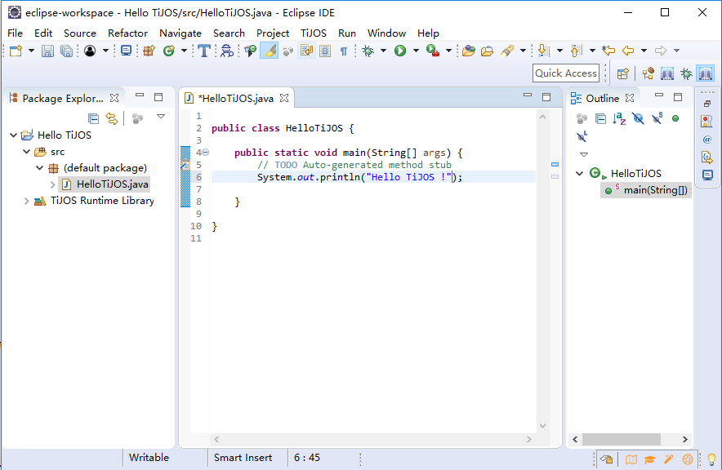The image size is (722, 470).
Task: Click the black profile circle toolbar icon
Action: click(x=90, y=51)
